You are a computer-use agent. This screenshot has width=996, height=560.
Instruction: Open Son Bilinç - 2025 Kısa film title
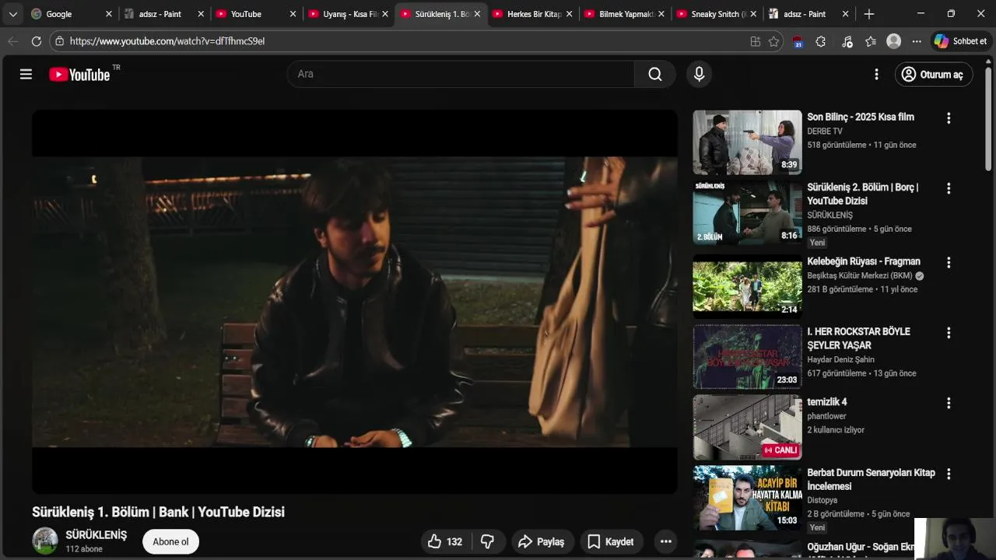tap(861, 117)
